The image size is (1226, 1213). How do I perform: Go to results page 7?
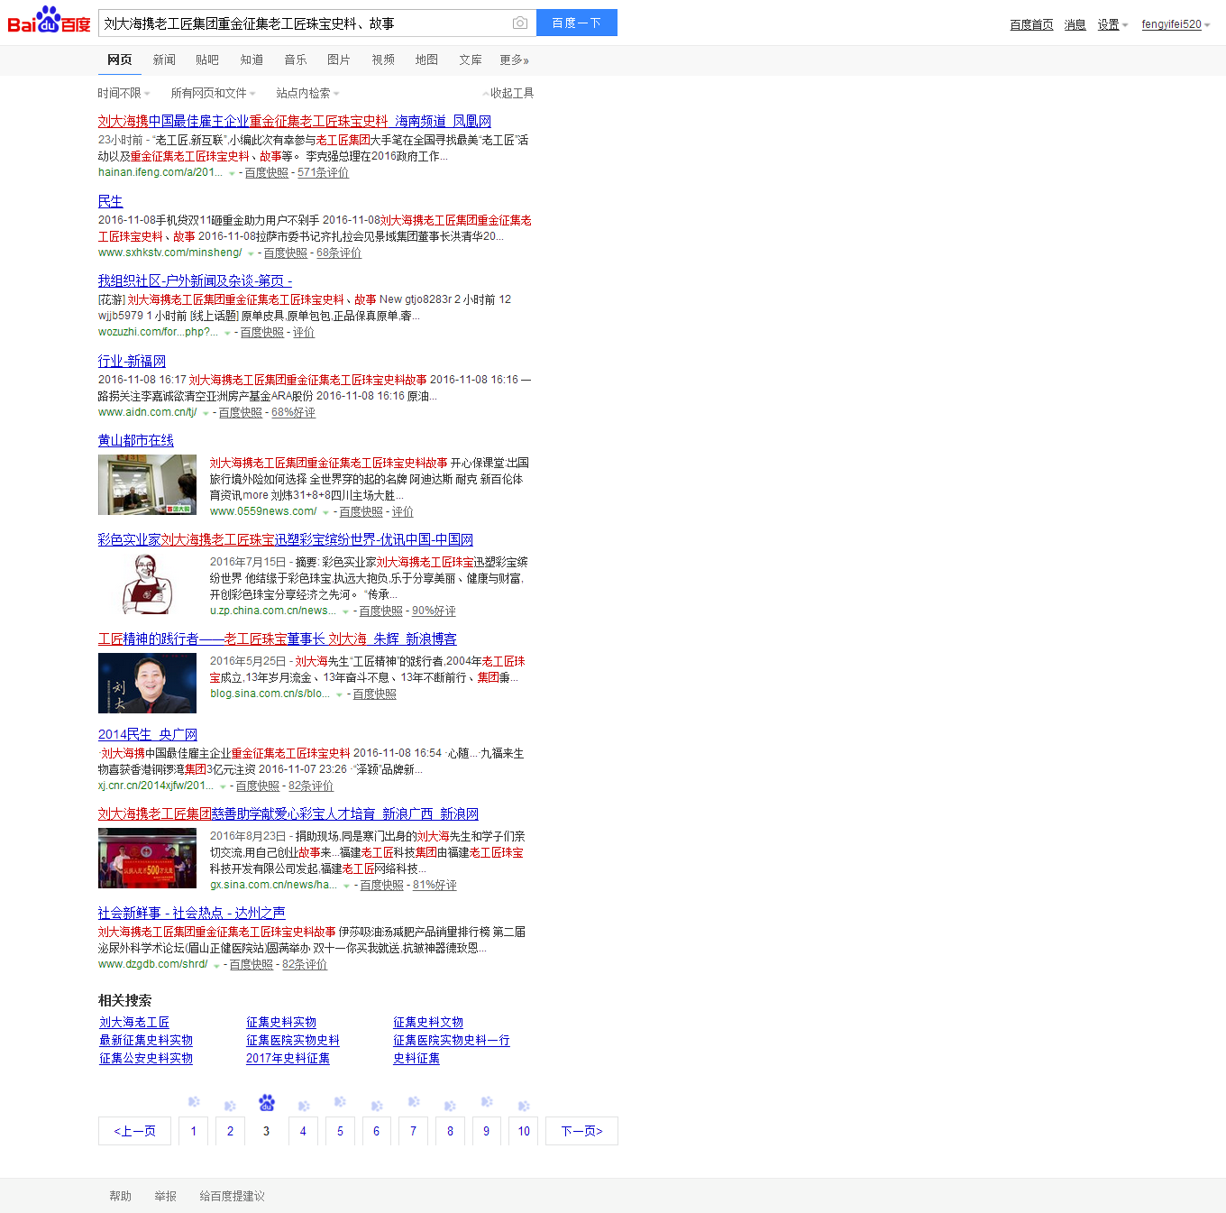414,1131
